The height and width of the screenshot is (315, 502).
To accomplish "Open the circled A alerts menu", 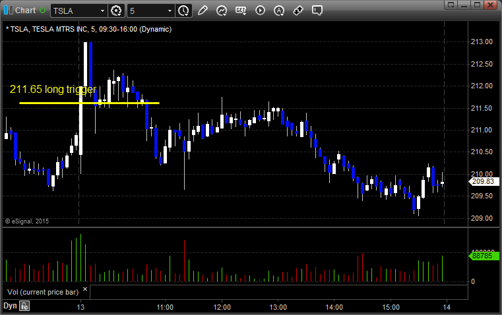I will 279,11.
